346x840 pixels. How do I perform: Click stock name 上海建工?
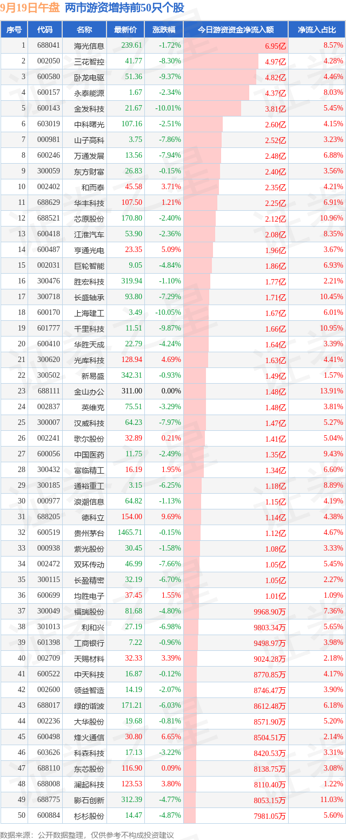(x=89, y=313)
